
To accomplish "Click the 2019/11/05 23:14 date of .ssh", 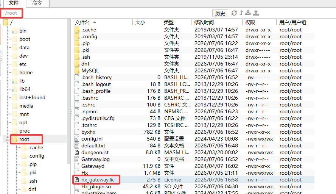I will 216,57.
